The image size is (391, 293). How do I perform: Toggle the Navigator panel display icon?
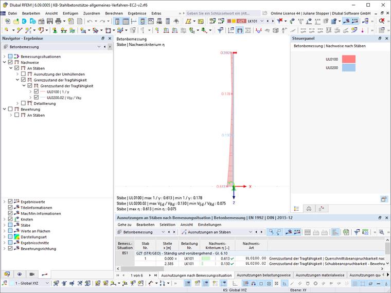coord(117,22)
